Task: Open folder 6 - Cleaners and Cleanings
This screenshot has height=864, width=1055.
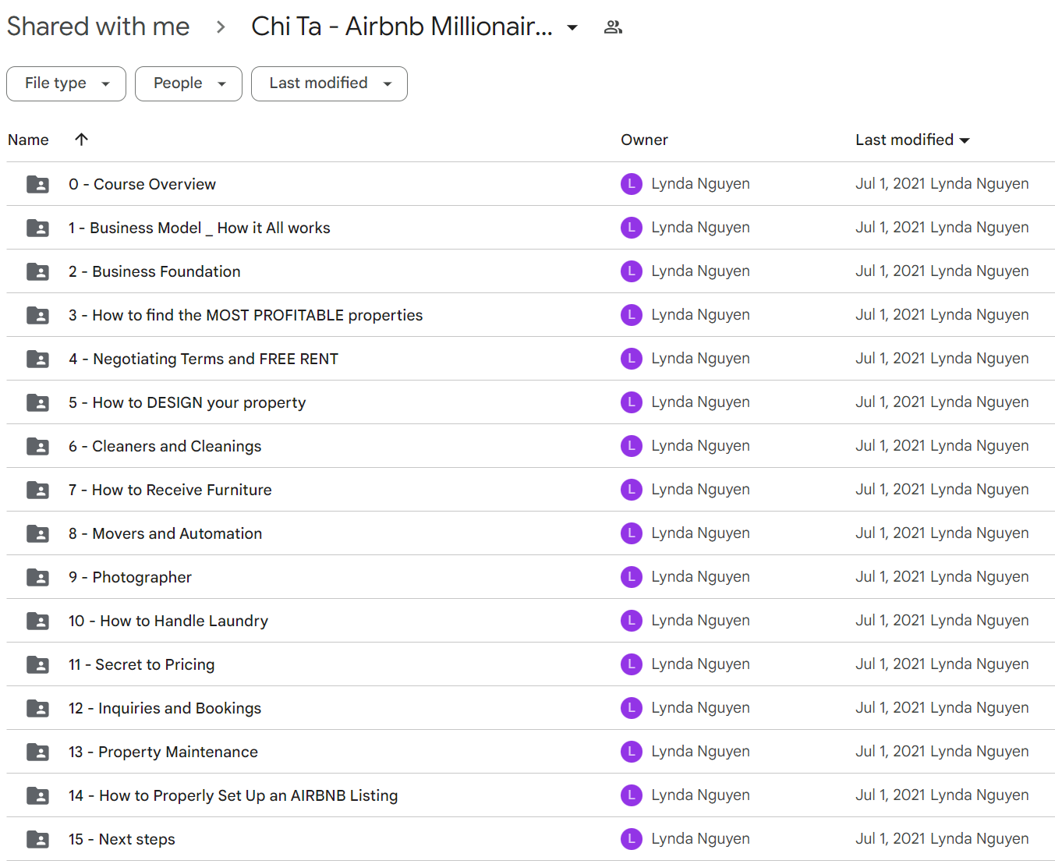Action: coord(165,446)
